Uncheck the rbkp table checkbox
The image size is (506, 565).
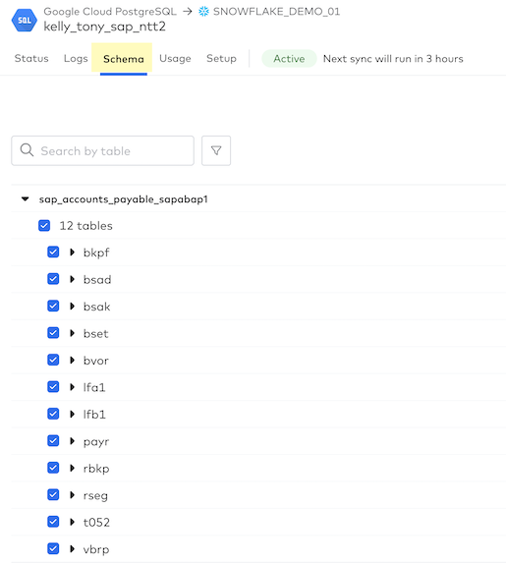pyautogui.click(x=53, y=468)
